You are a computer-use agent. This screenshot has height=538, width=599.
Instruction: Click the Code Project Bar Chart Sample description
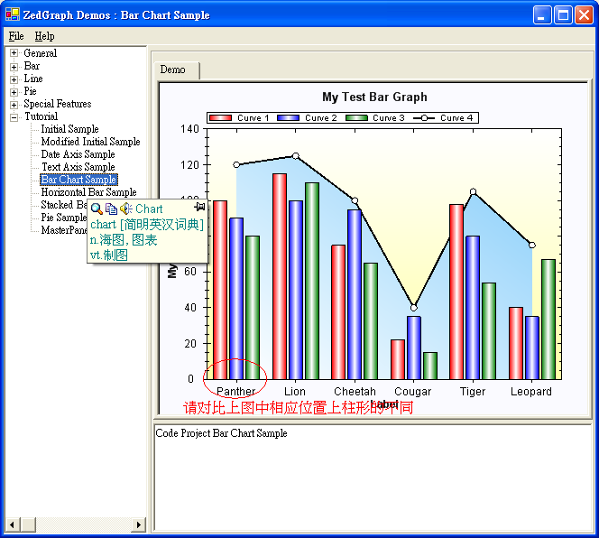pyautogui.click(x=221, y=433)
